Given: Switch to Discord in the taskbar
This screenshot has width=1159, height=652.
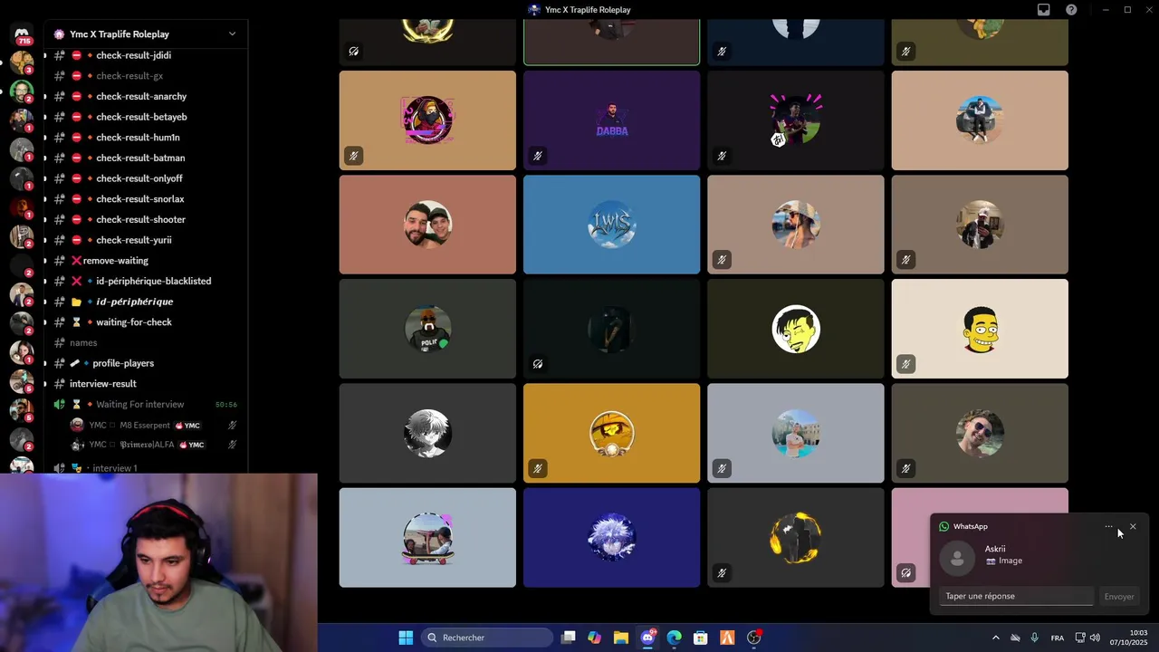Looking at the screenshot, I should tap(647, 638).
